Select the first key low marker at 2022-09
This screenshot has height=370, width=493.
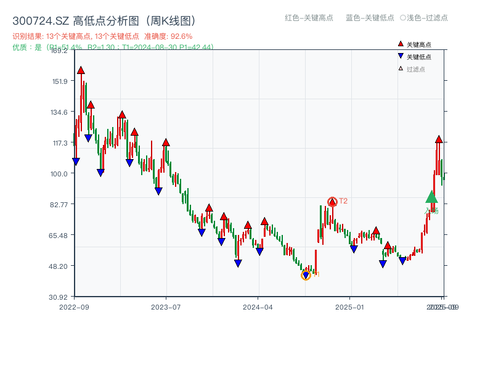[76, 162]
